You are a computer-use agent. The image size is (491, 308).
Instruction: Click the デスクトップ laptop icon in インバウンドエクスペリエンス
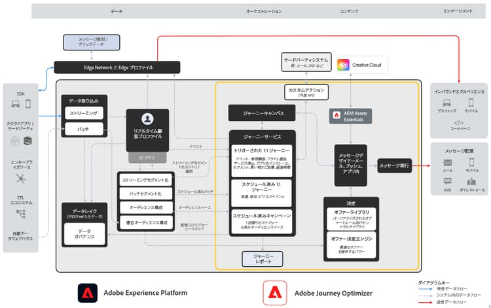pyautogui.click(x=447, y=103)
